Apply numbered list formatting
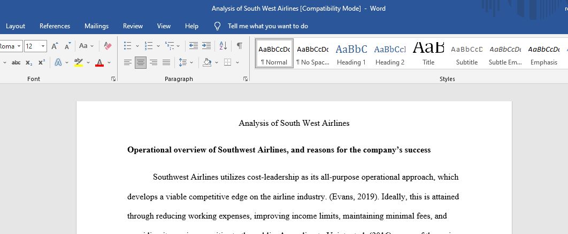Screen dimensions: 568x234 pos(149,45)
